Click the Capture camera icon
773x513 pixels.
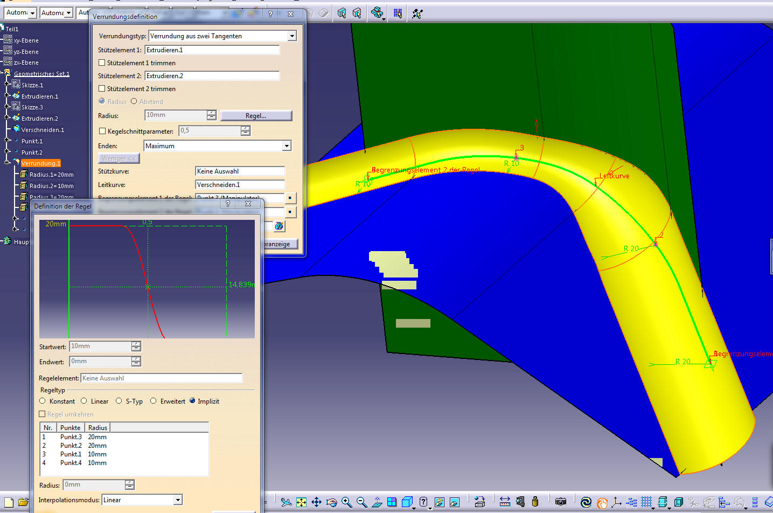tap(561, 502)
